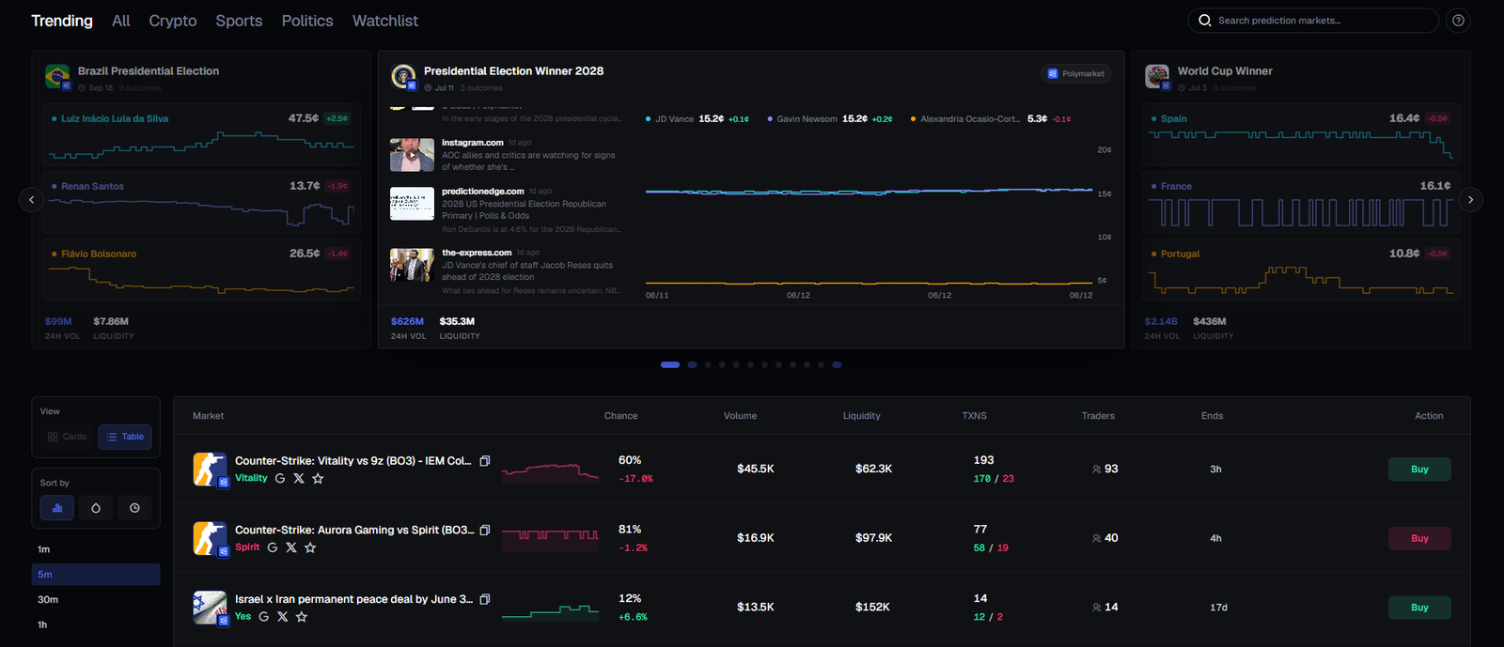Open Google search for Israel x Iran market

coord(264,617)
